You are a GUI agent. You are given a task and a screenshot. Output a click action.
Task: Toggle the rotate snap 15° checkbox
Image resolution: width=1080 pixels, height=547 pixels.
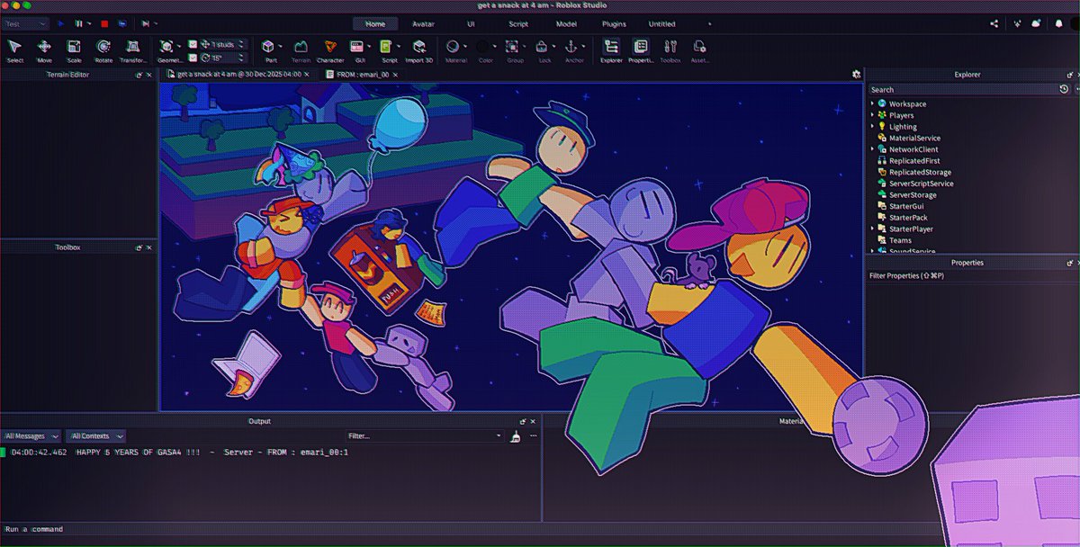click(x=193, y=58)
